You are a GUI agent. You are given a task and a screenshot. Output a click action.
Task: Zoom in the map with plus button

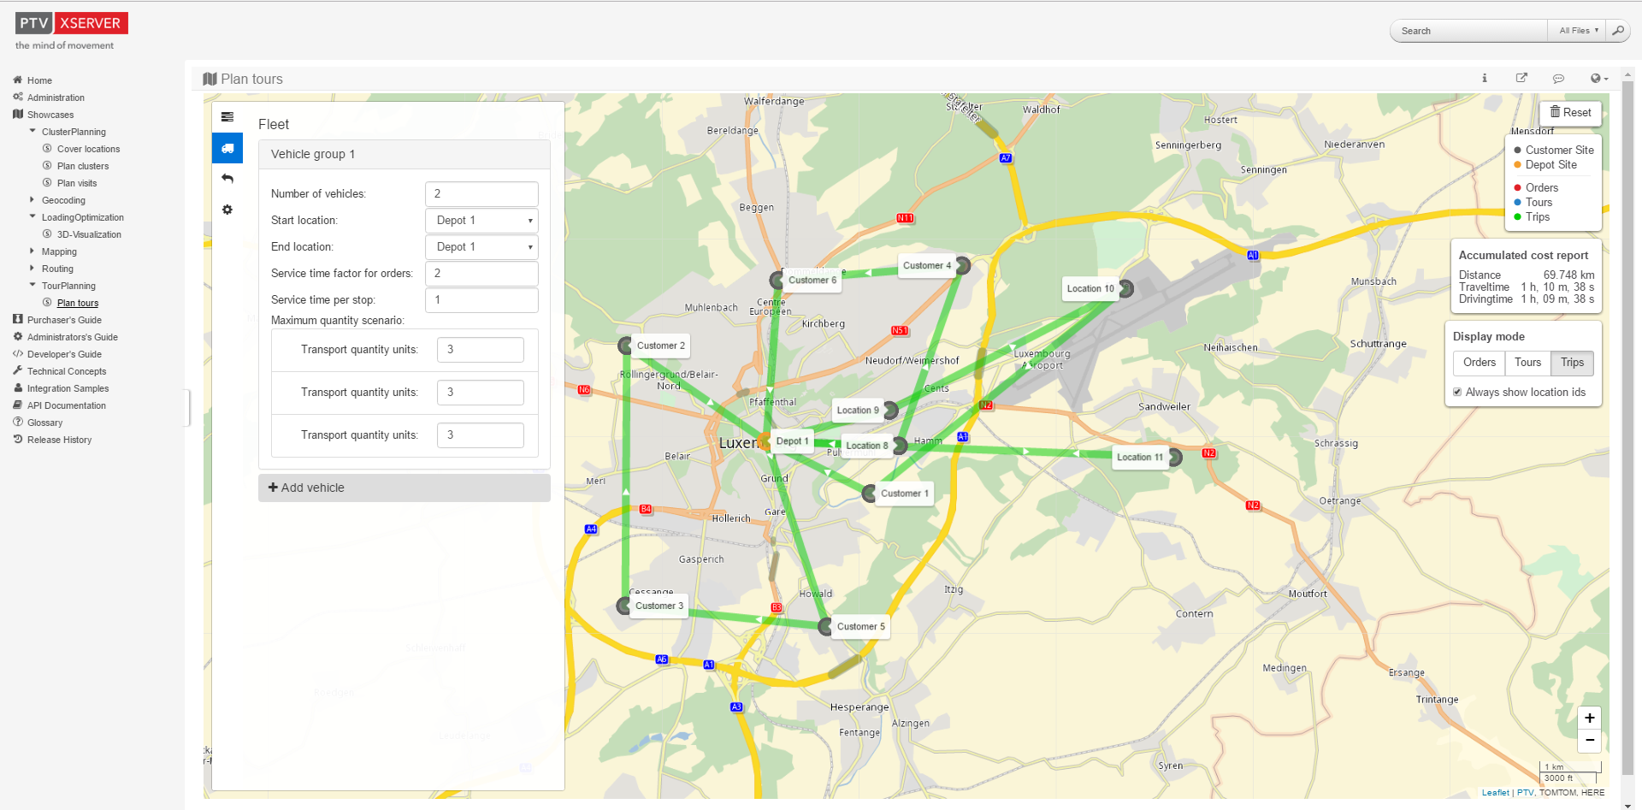(1589, 718)
